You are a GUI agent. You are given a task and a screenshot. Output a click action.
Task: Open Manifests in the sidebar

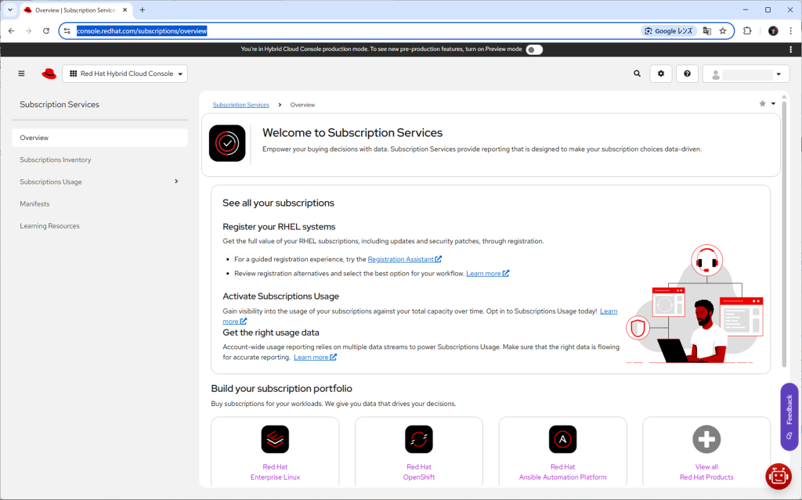(x=34, y=203)
